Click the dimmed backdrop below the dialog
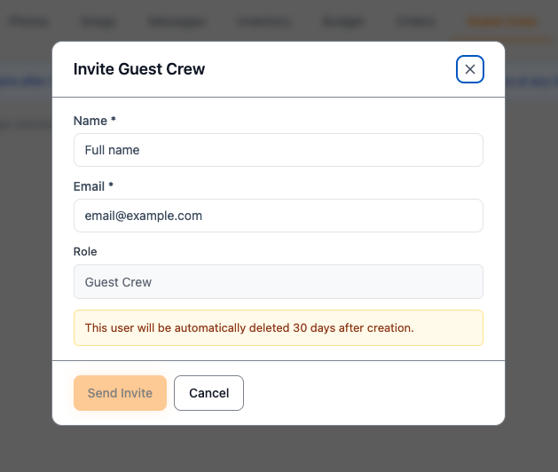Viewport: 558px width, 472px height. coord(279,449)
